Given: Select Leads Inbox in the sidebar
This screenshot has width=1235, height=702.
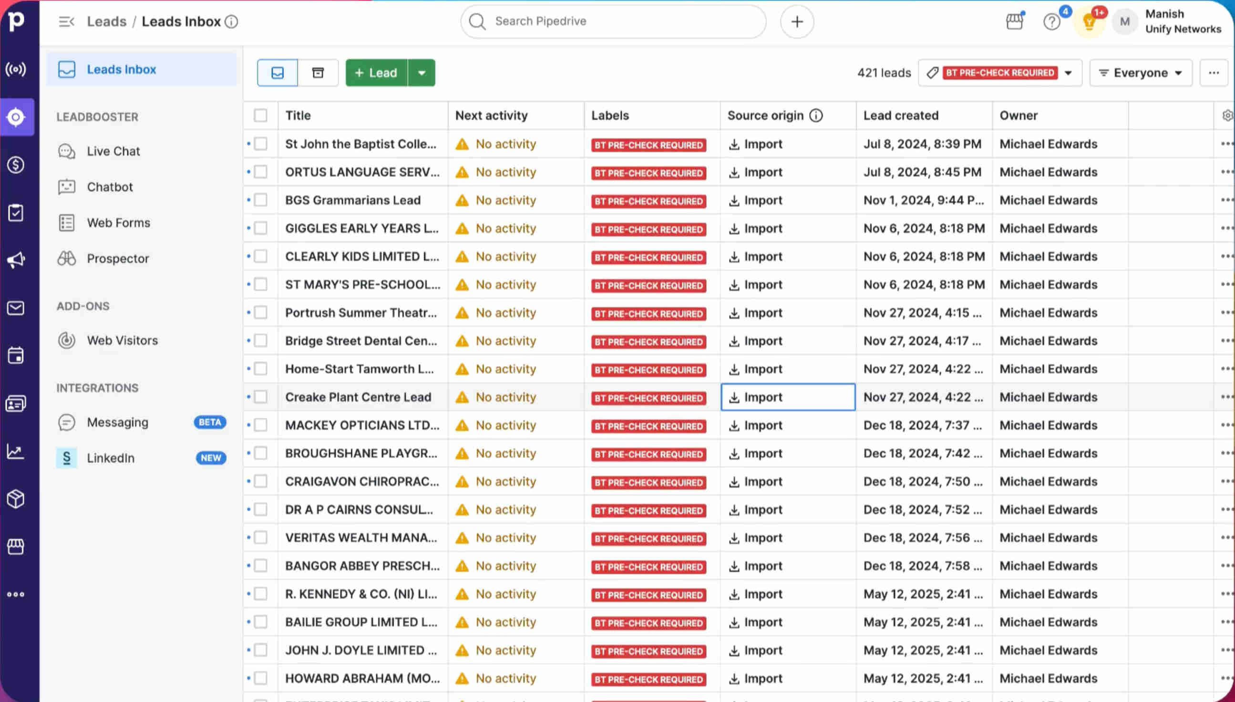Looking at the screenshot, I should [x=141, y=70].
